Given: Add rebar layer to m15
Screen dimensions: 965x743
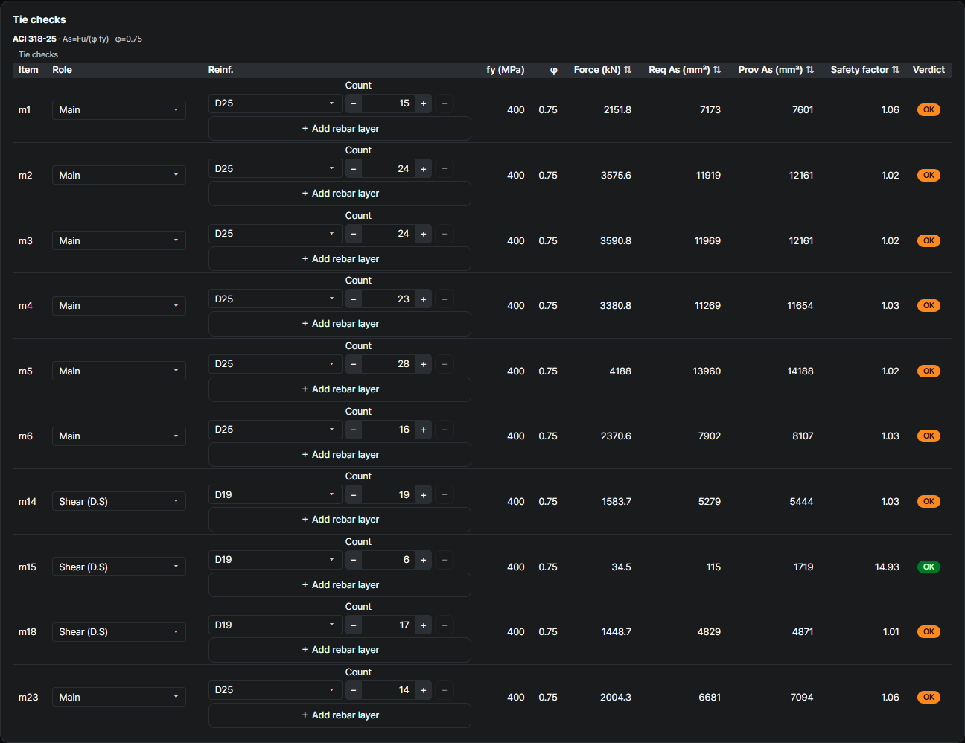Looking at the screenshot, I should point(340,585).
